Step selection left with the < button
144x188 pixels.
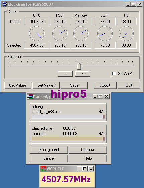65,74
